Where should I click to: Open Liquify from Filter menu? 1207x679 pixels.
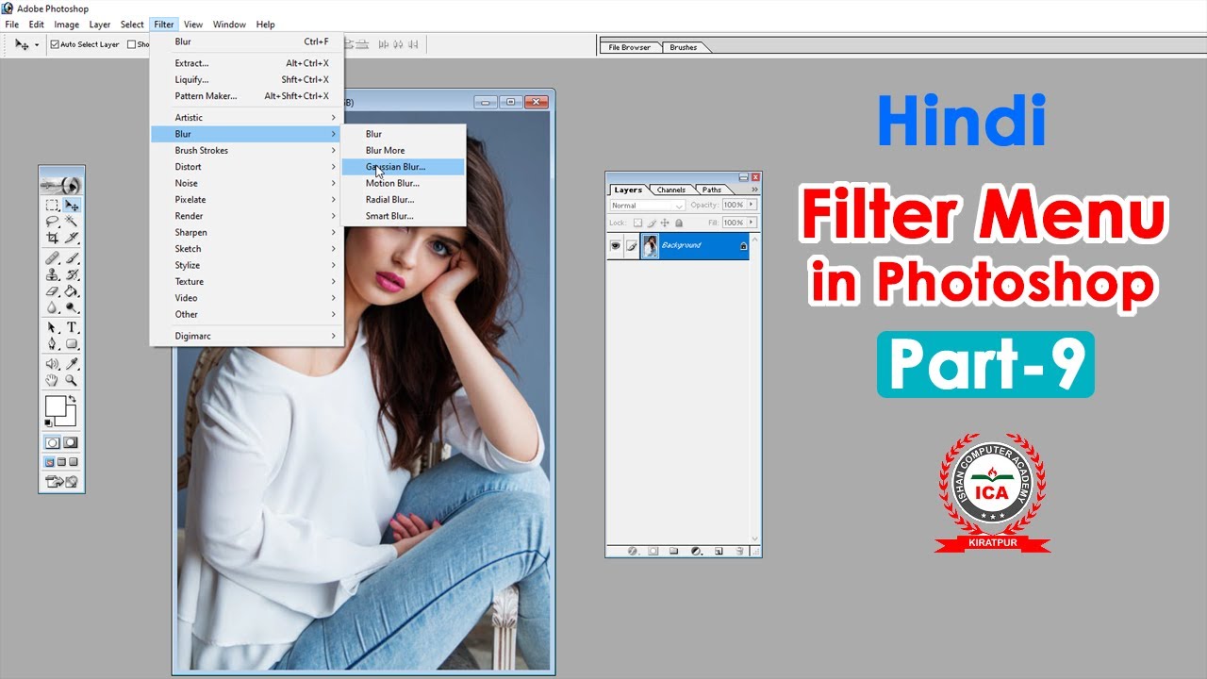point(247,79)
